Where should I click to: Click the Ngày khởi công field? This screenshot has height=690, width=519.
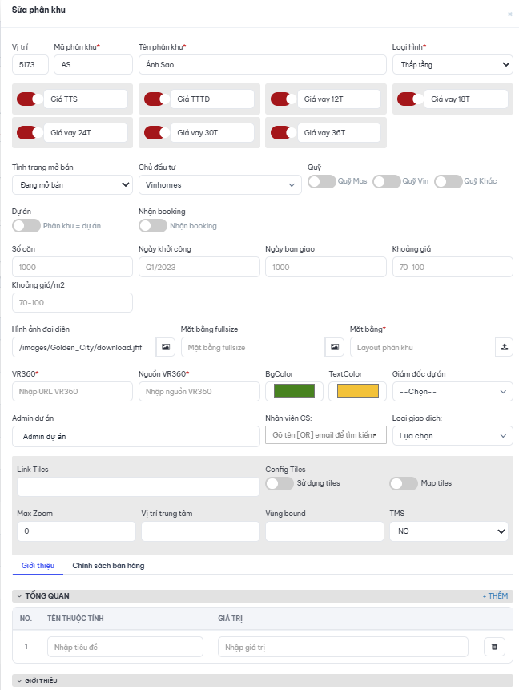click(199, 267)
